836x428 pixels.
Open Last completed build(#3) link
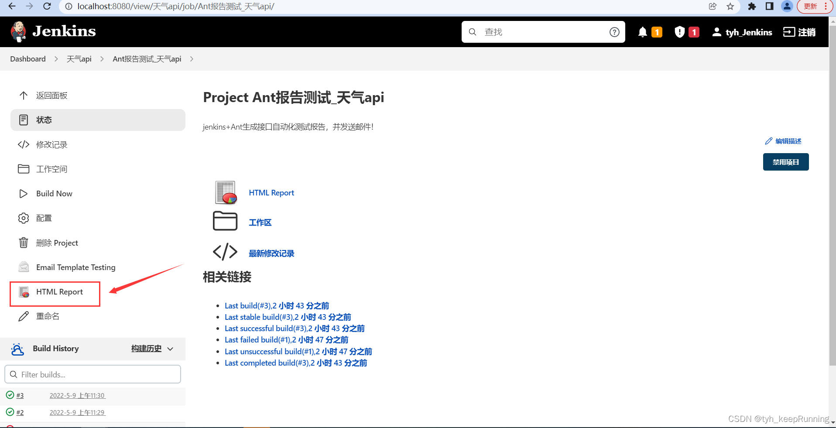[296, 363]
